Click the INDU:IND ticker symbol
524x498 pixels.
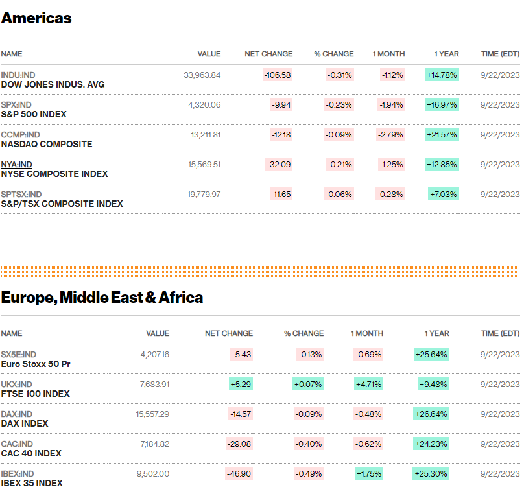pos(18,75)
